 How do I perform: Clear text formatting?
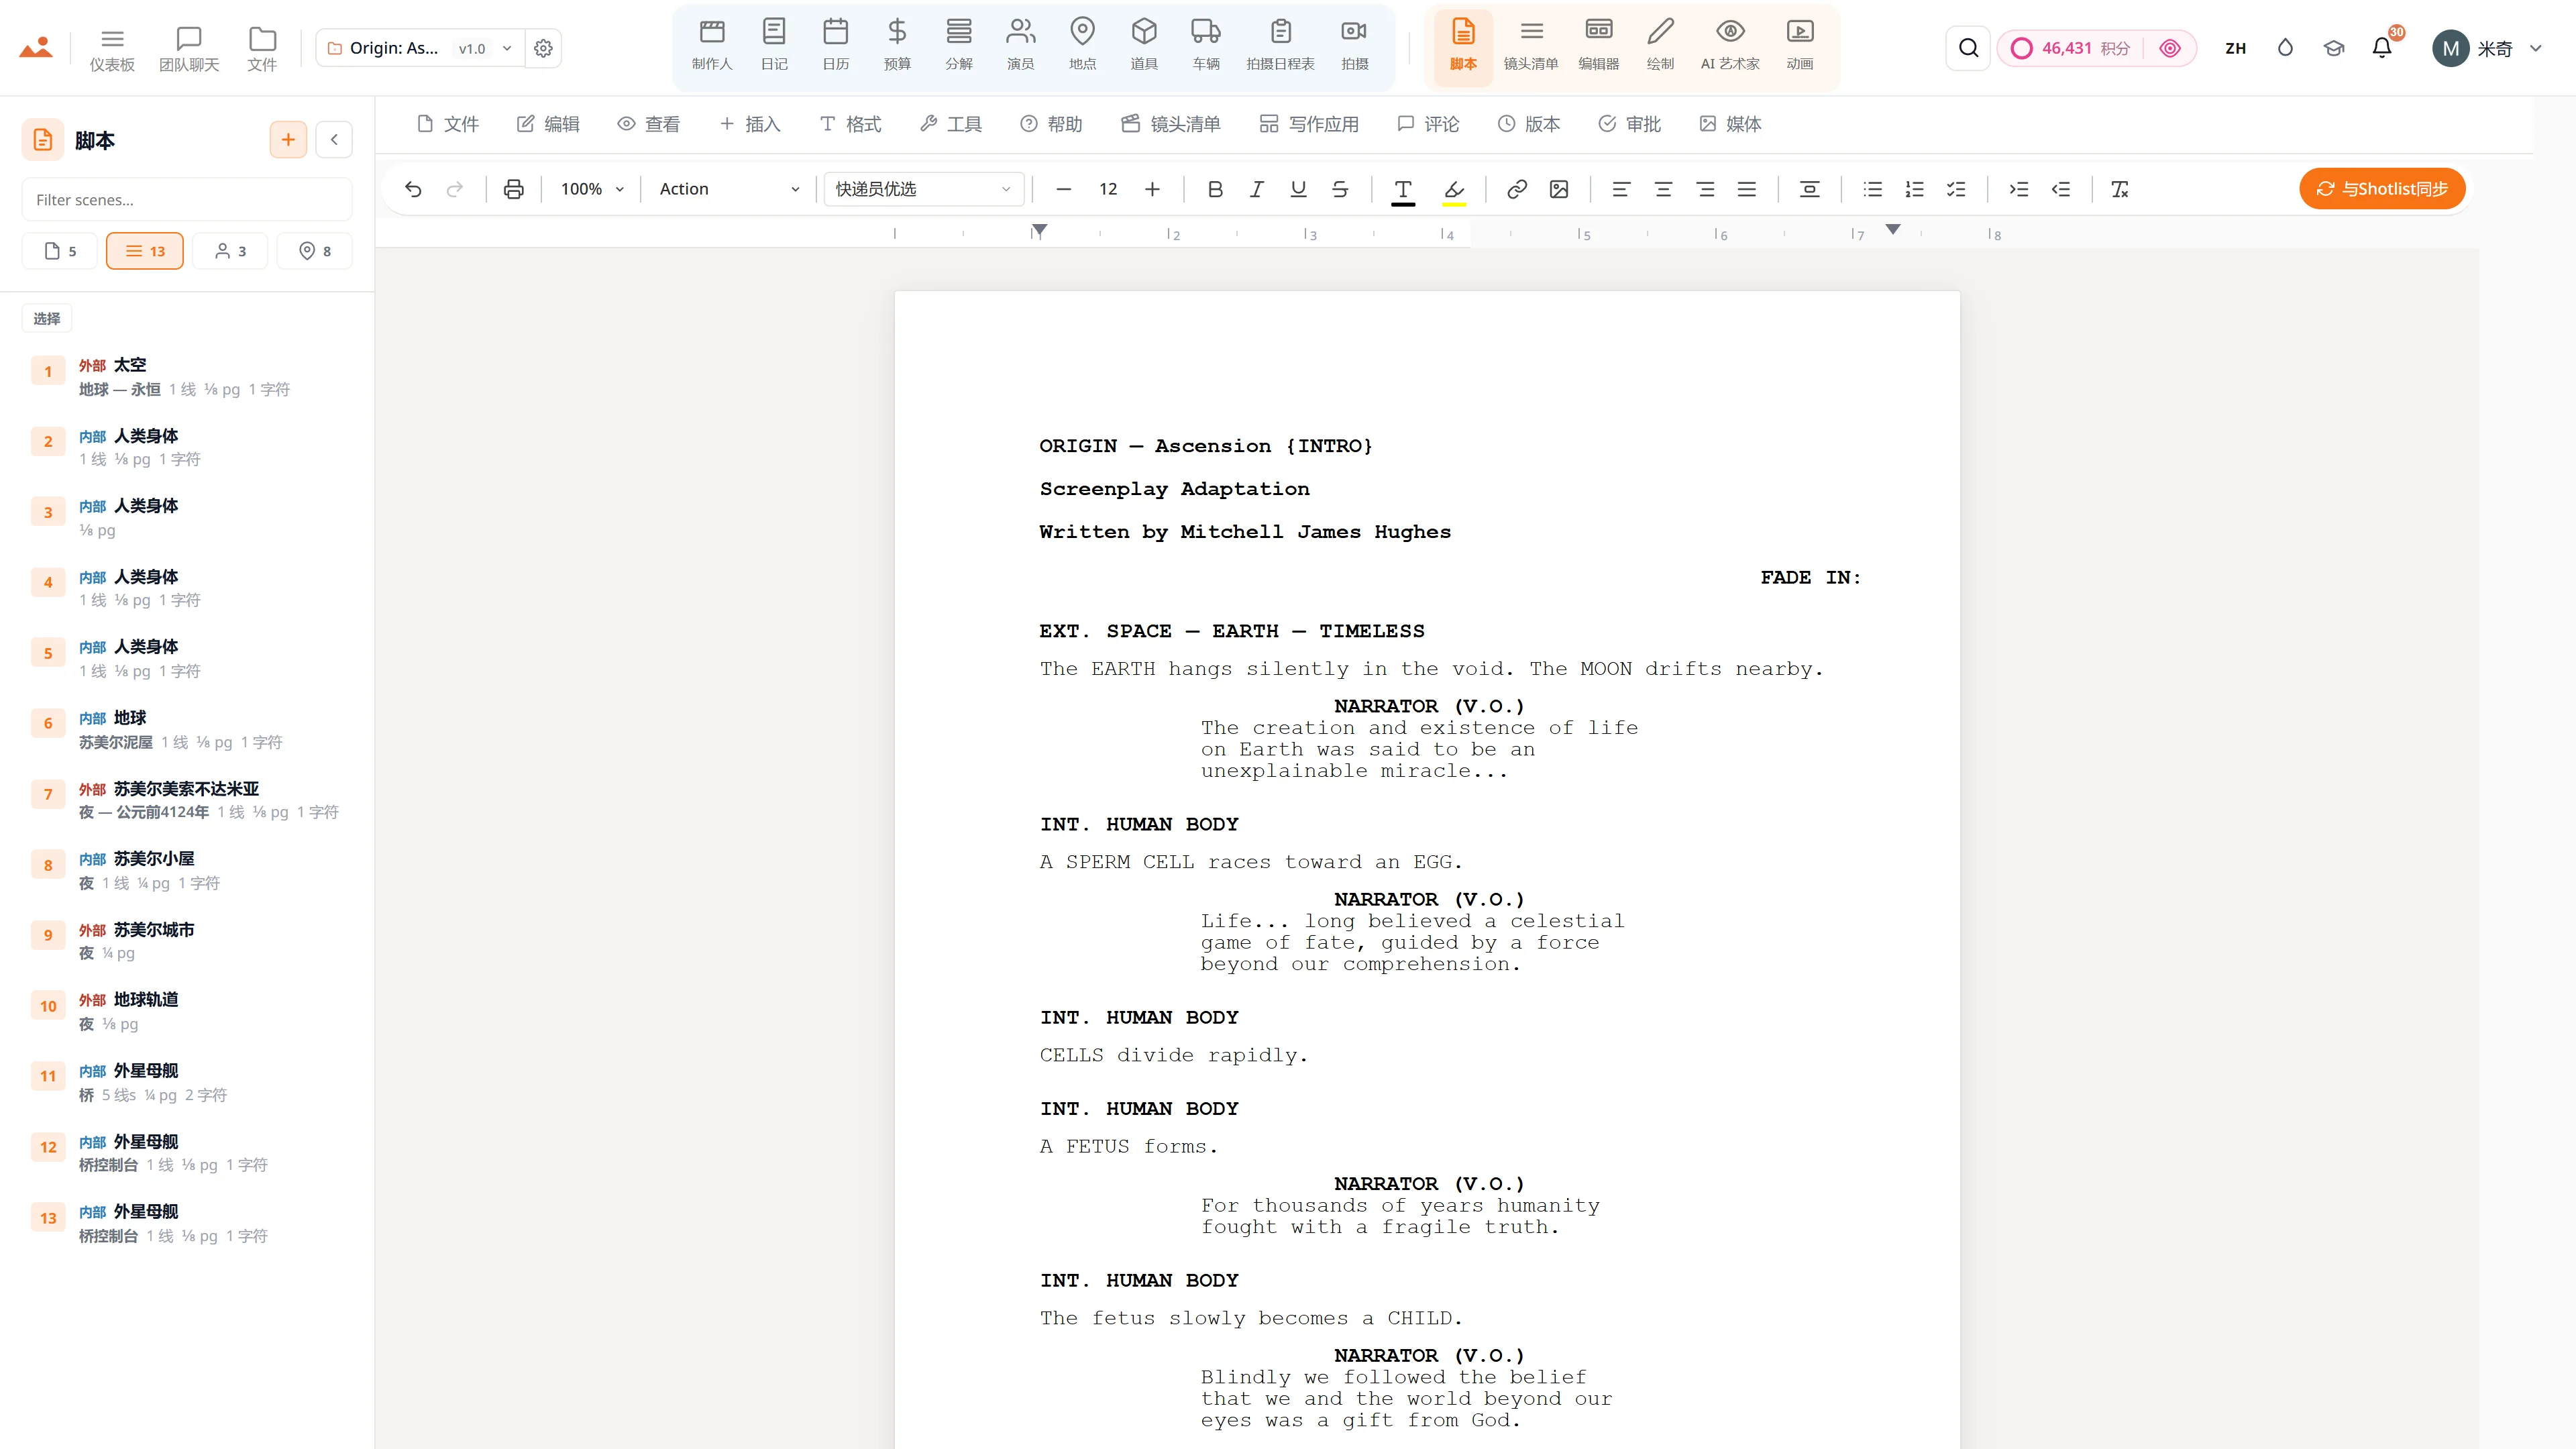pyautogui.click(x=2119, y=189)
